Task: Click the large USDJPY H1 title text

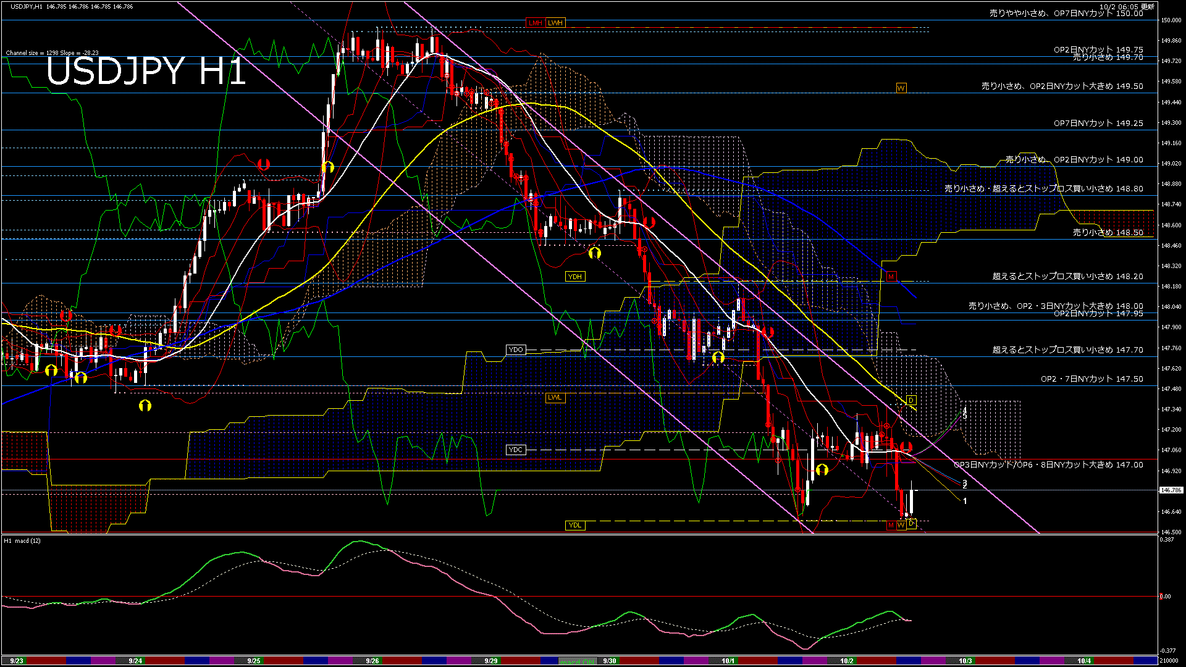Action: [146, 71]
